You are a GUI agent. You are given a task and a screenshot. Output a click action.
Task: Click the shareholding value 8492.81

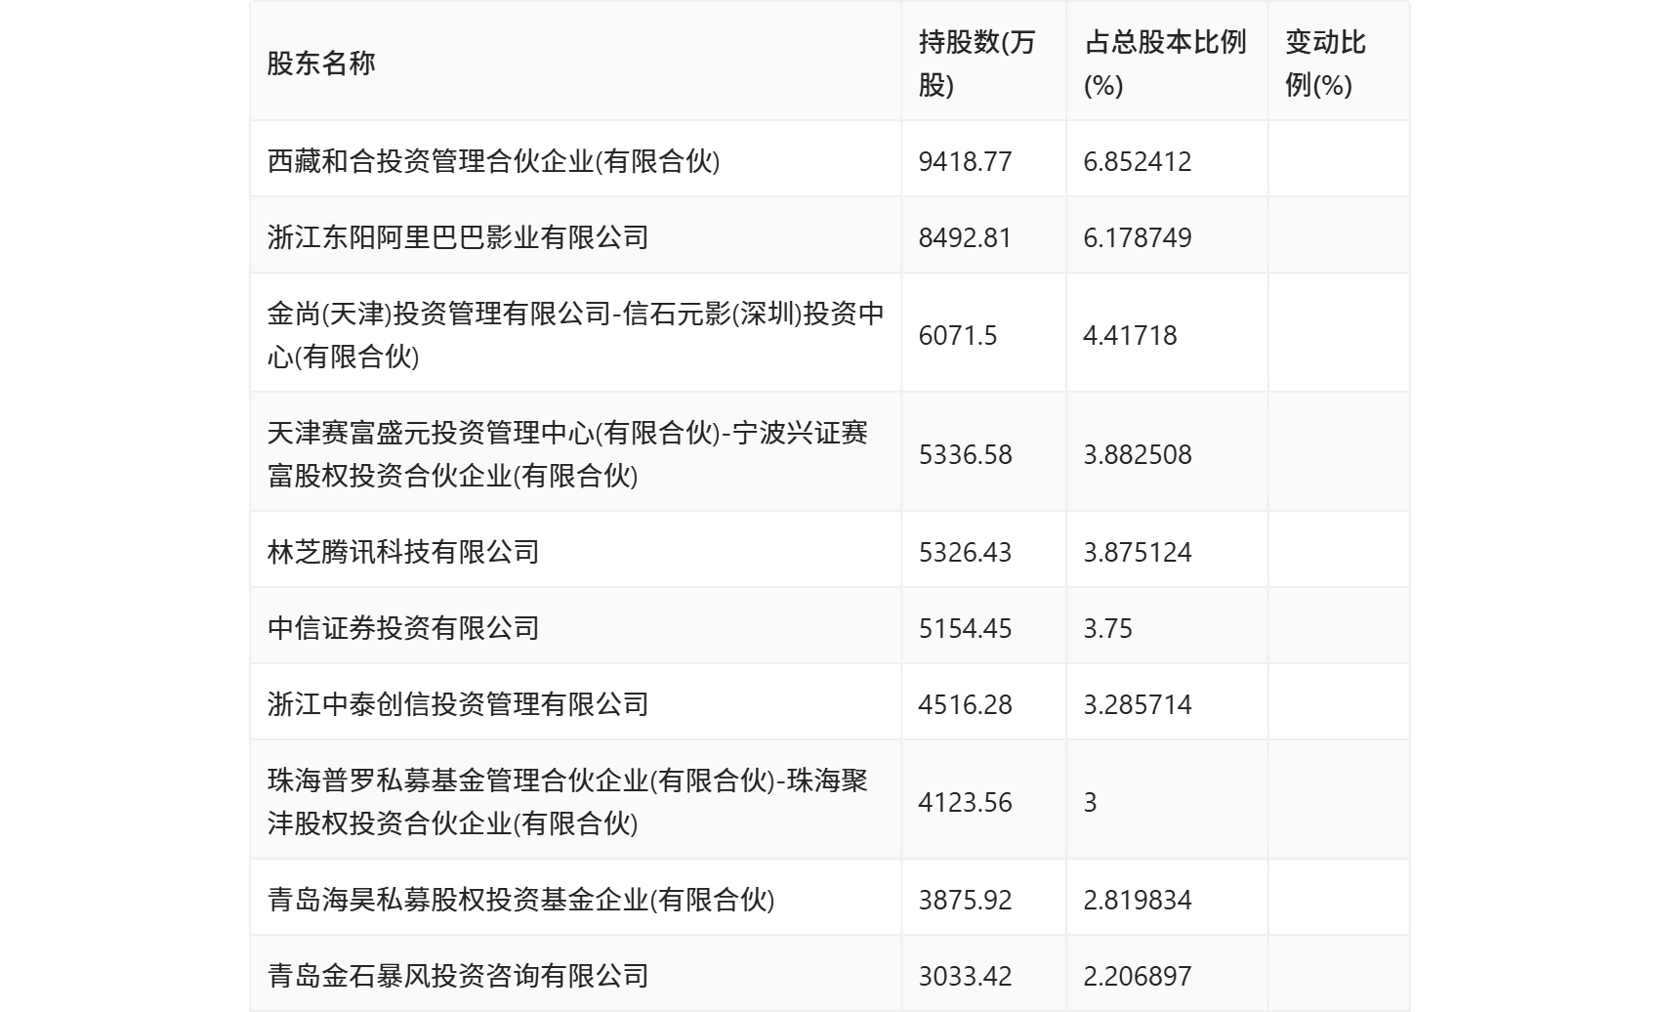(965, 237)
